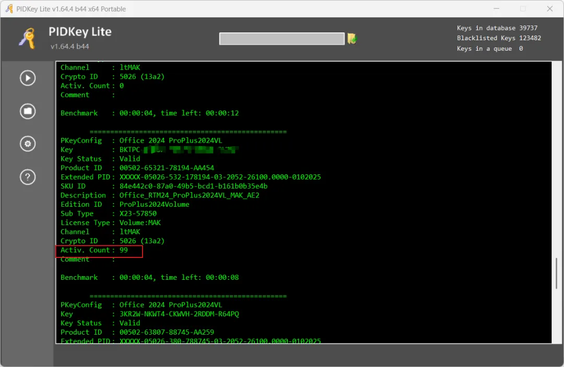
Task: Open the key database folder icon in the sidebar
Action: tap(28, 111)
